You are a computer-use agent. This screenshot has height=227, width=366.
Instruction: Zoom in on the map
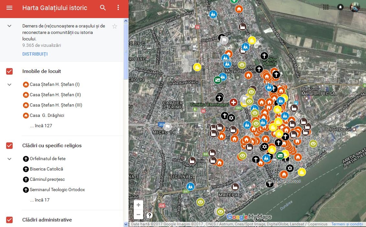[138, 205]
